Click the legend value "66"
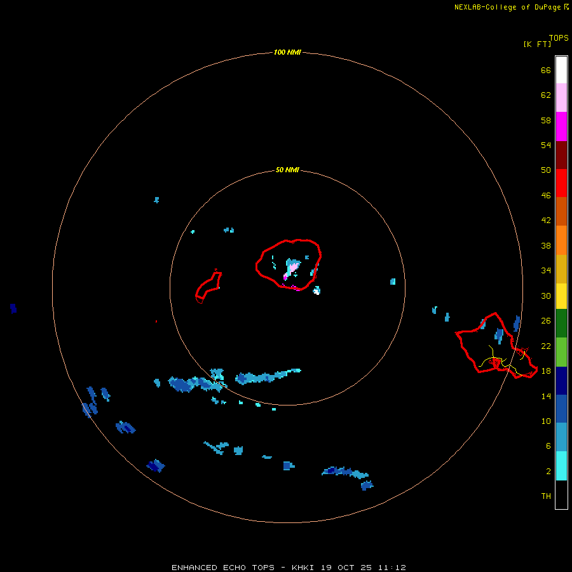 [546, 70]
